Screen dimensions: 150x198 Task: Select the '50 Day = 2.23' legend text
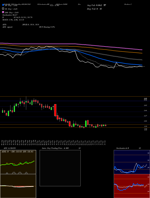click(11, 9)
